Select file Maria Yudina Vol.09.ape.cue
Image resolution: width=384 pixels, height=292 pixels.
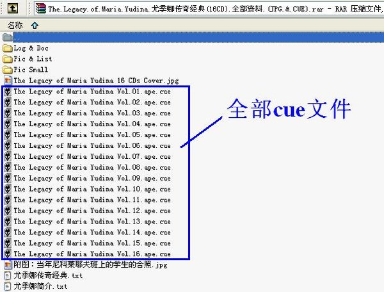pos(92,178)
